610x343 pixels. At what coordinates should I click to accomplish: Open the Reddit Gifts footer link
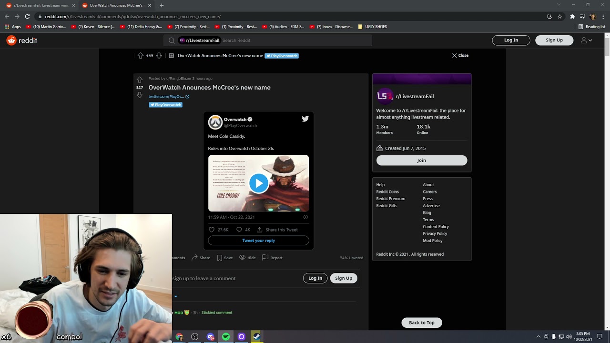(x=386, y=206)
